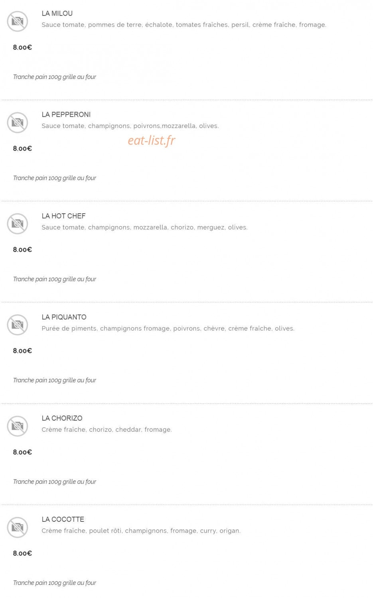Open the LA COCOTTE item title
Screen dimensions: 373x598
pos(63,519)
